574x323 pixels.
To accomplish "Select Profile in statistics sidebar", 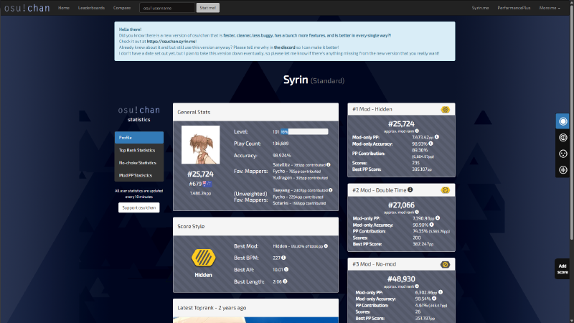I will click(139, 137).
